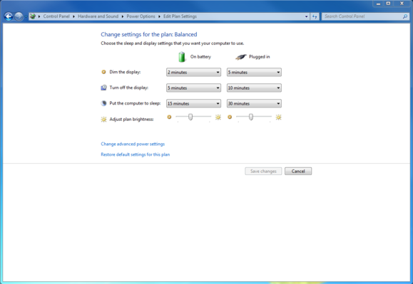413x284 pixels.
Task: Go to Hardware and Sound in the breadcrumb
Action: (98, 16)
